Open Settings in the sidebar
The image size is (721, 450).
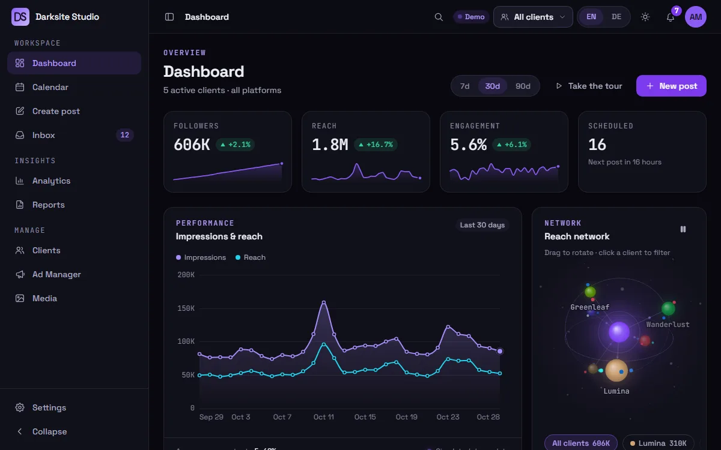click(74, 407)
